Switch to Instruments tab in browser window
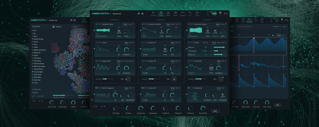 [36, 26]
